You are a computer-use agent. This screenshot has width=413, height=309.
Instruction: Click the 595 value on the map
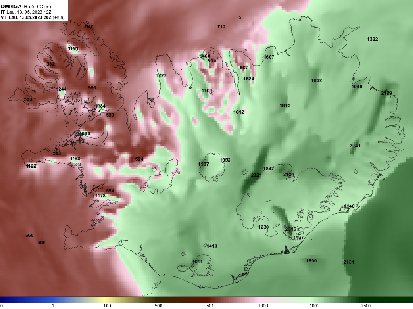click(41, 243)
